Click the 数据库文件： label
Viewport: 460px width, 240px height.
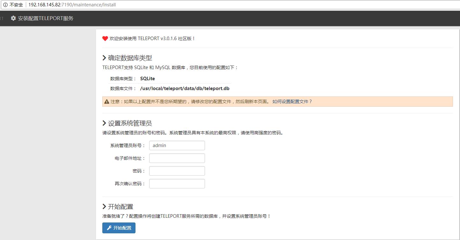123,88
